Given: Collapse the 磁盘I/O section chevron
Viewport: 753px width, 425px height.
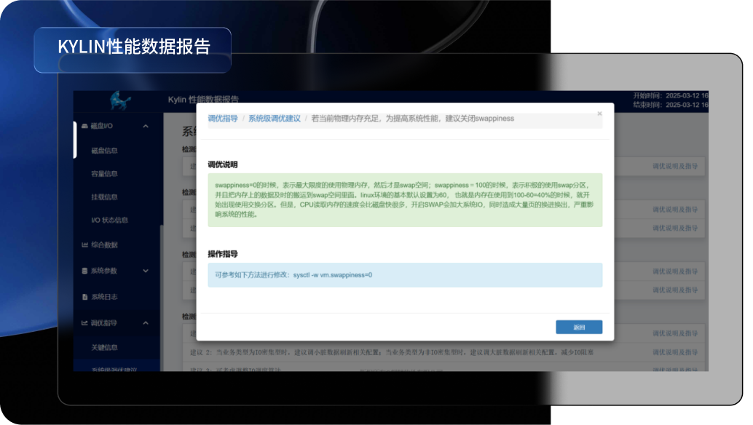Looking at the screenshot, I should [x=146, y=127].
